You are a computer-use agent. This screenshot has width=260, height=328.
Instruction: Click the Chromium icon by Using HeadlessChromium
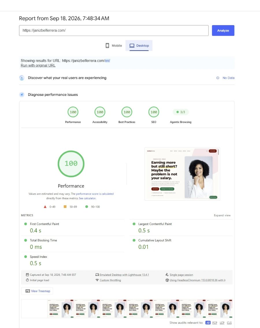point(167,280)
